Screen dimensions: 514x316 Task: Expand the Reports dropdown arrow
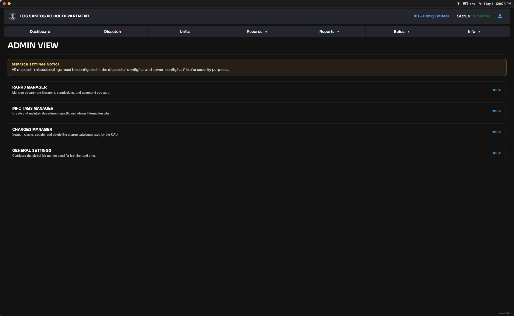(338, 32)
